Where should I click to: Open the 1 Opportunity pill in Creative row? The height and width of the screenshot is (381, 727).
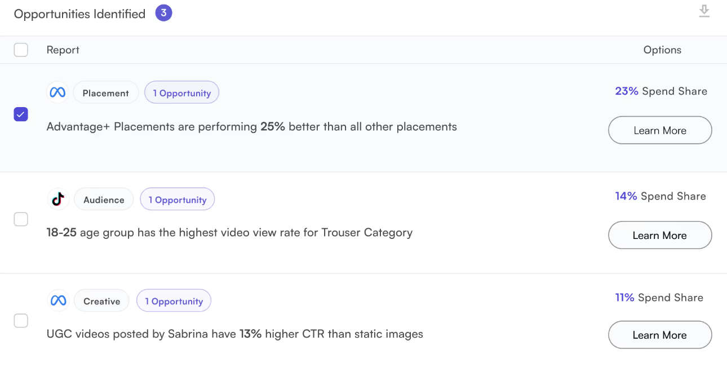click(174, 302)
